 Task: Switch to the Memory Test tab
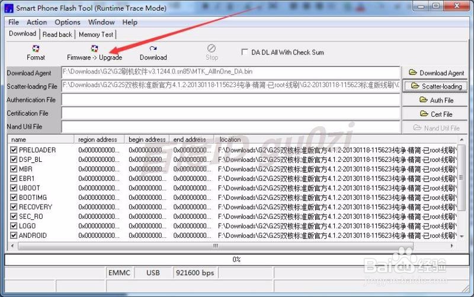click(x=96, y=34)
